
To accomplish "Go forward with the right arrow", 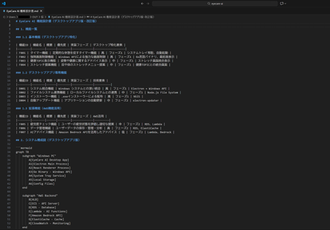I will tap(148, 4).
